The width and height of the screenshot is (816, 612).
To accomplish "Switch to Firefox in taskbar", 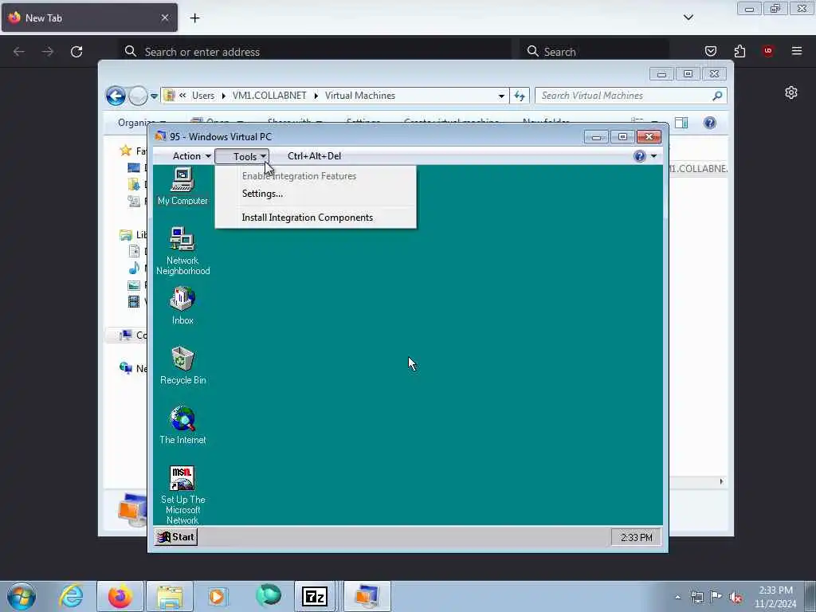I will pyautogui.click(x=120, y=596).
